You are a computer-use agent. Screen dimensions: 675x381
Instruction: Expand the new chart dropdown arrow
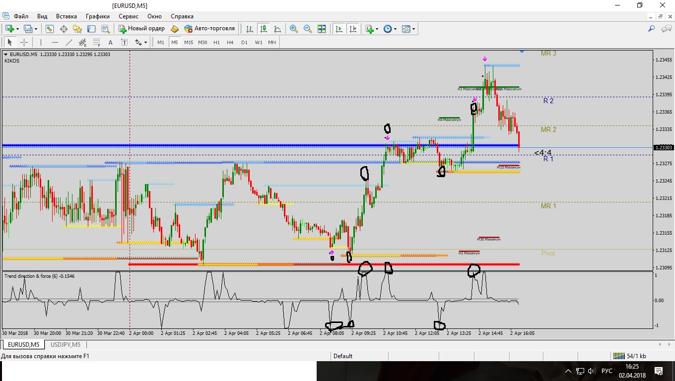(18, 29)
